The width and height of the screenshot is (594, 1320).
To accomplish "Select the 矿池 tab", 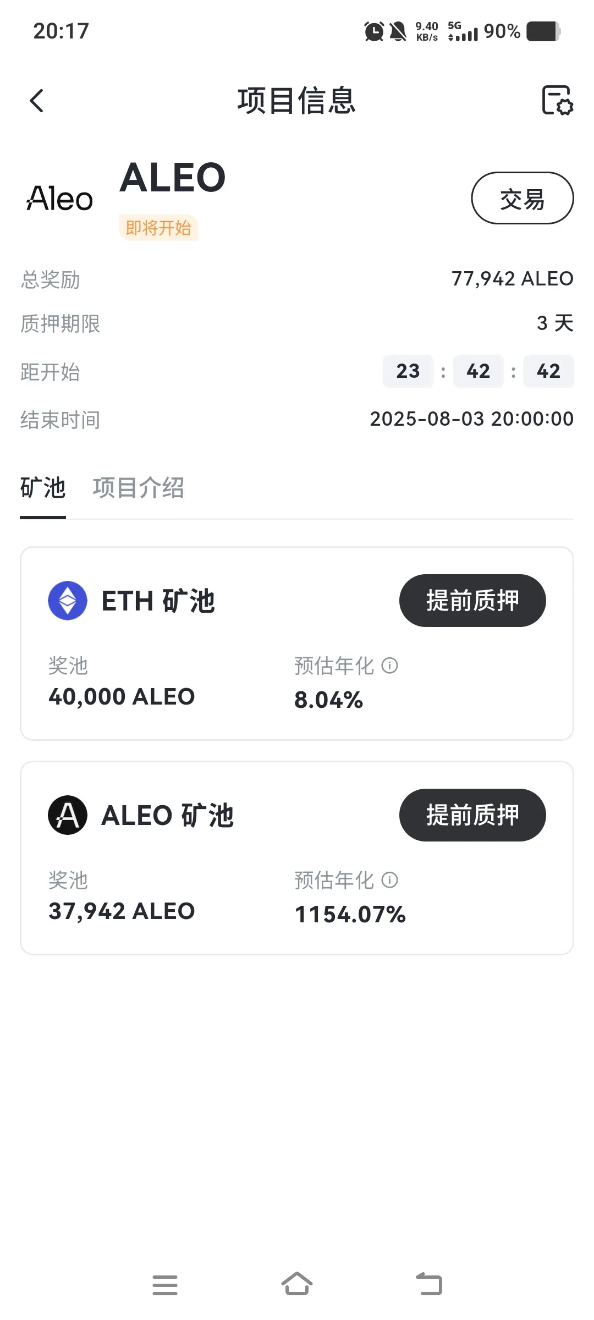I will click(x=43, y=488).
